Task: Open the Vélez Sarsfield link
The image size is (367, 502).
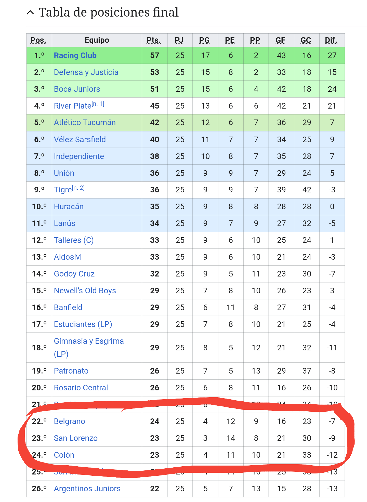Action: click(80, 139)
